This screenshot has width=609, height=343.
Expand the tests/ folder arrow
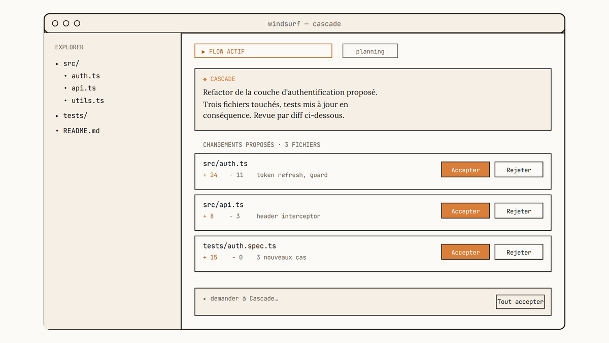click(57, 116)
